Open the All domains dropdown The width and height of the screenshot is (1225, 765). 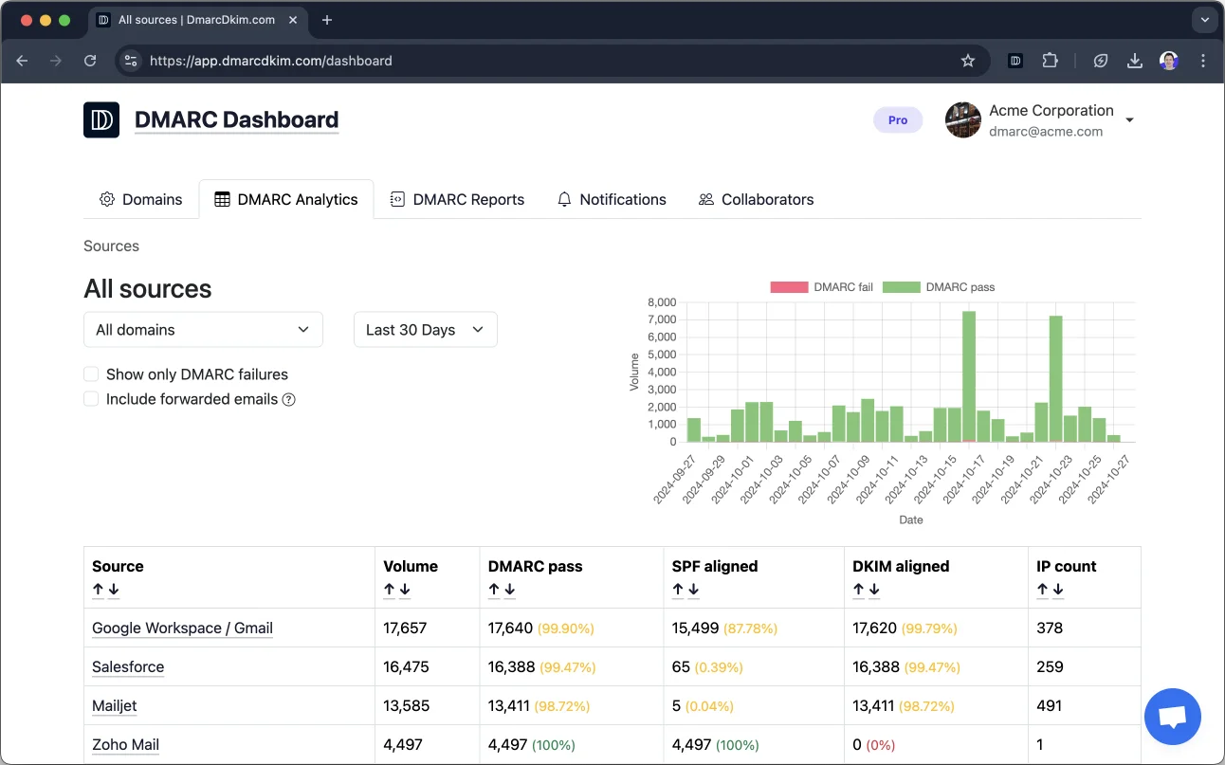(x=203, y=330)
